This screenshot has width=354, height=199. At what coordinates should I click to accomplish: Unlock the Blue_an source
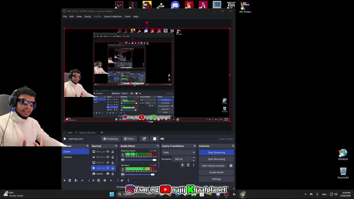(113, 151)
